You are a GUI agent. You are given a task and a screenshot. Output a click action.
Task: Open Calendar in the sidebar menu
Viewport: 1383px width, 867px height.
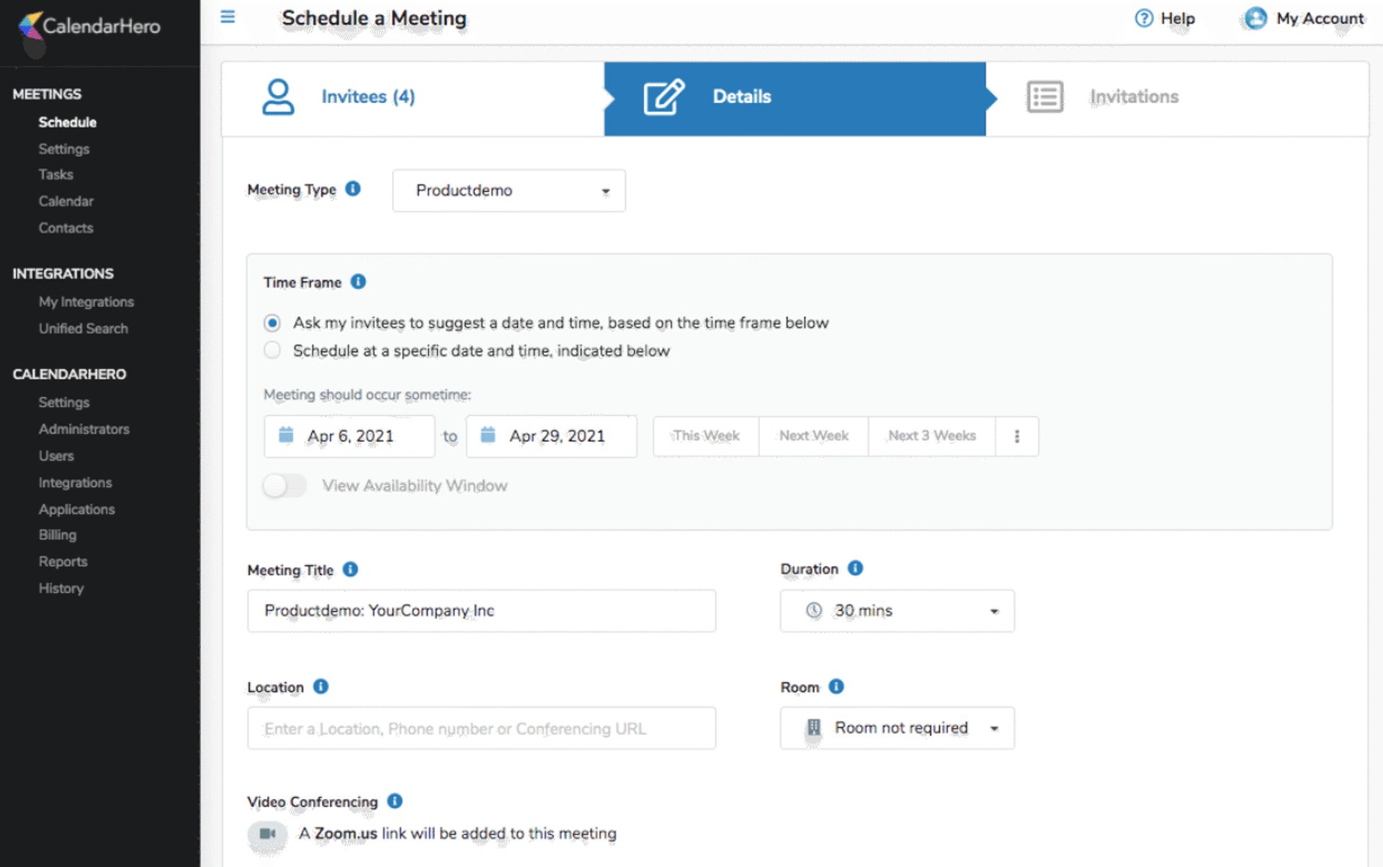click(x=66, y=201)
